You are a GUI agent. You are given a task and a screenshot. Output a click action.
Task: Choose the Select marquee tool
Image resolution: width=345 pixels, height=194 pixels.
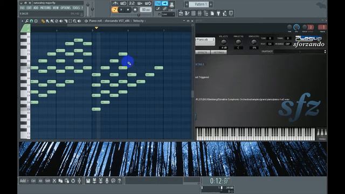click(x=70, y=21)
